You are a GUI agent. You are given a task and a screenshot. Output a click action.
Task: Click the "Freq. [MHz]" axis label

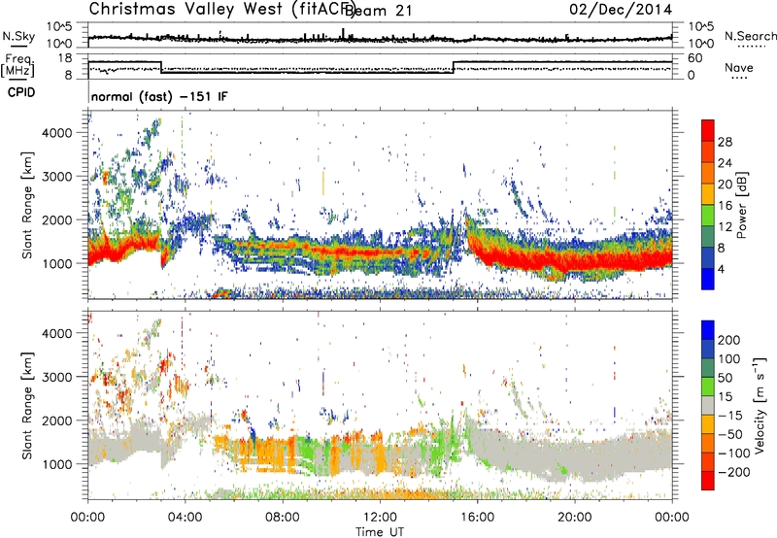(17, 65)
